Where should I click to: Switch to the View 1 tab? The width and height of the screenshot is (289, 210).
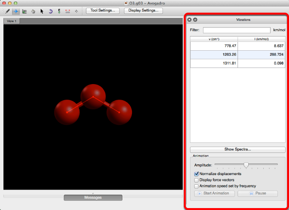tap(12, 21)
